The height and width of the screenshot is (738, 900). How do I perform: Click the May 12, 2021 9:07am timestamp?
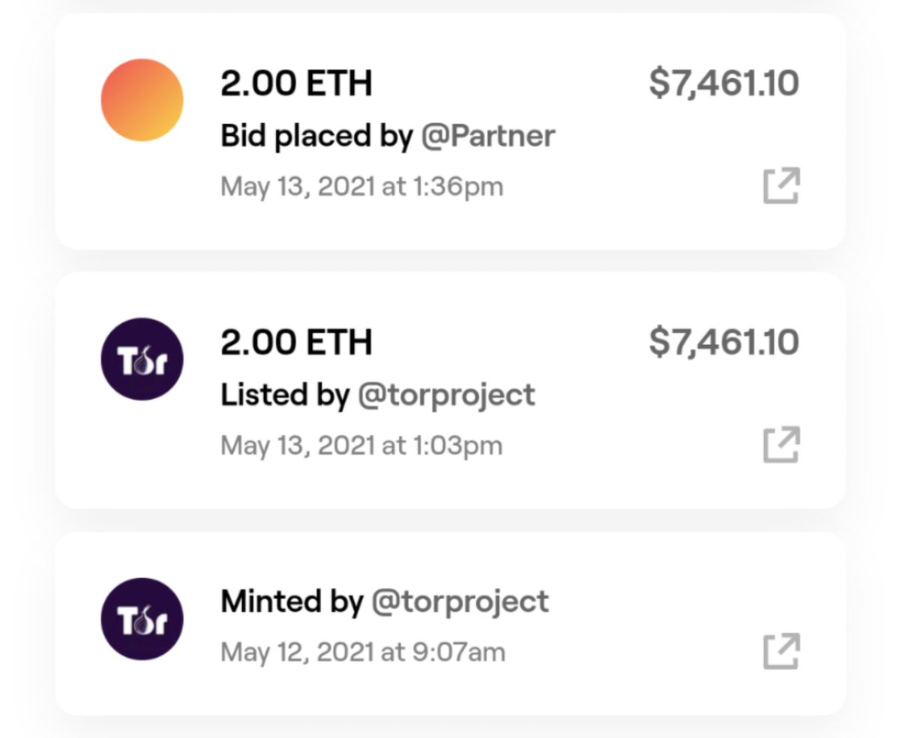pyautogui.click(x=363, y=652)
